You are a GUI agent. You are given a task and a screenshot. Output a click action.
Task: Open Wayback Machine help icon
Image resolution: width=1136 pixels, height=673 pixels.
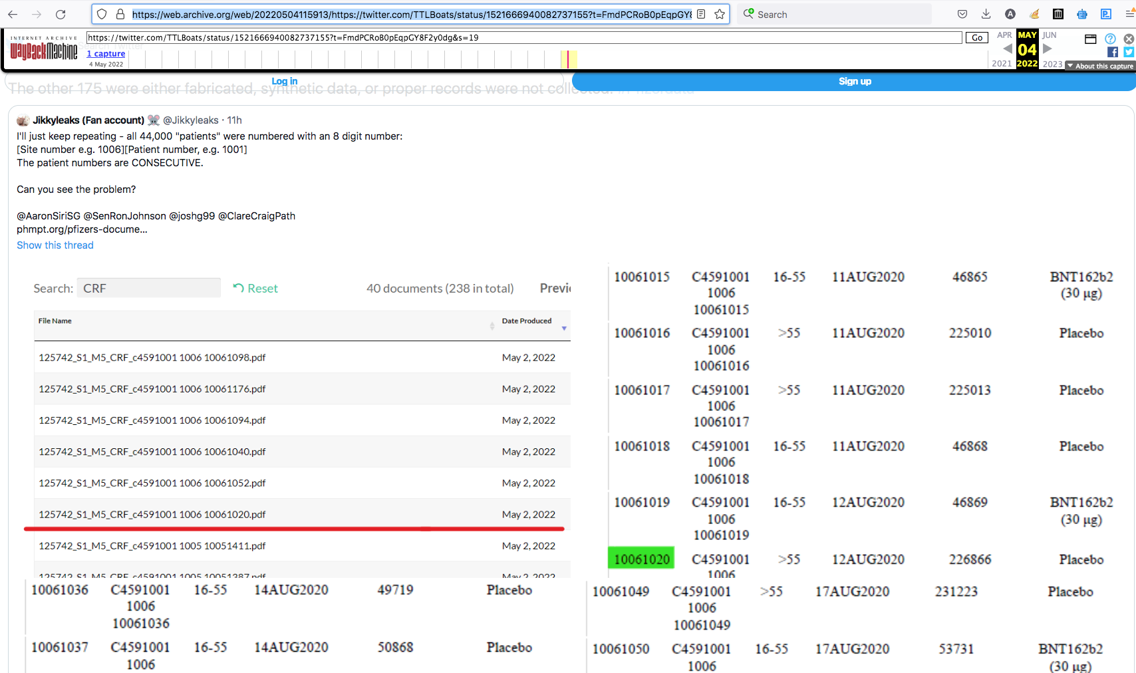tap(1110, 39)
